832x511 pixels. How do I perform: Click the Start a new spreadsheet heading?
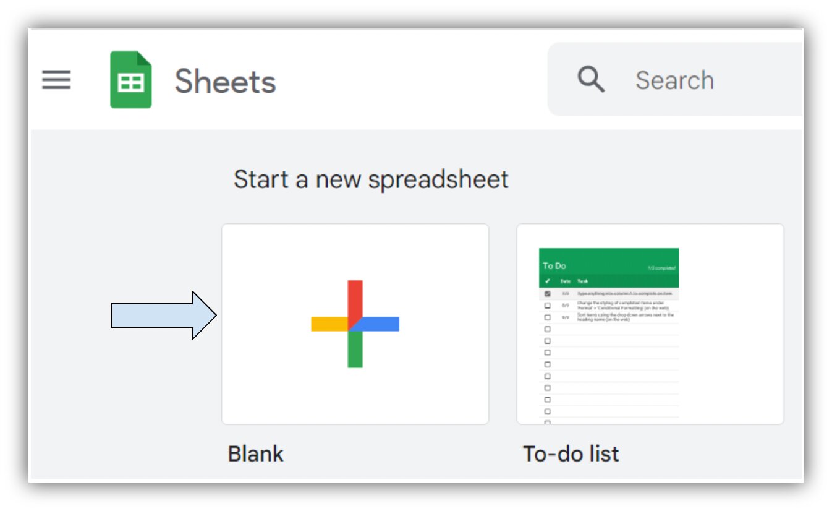[371, 179]
